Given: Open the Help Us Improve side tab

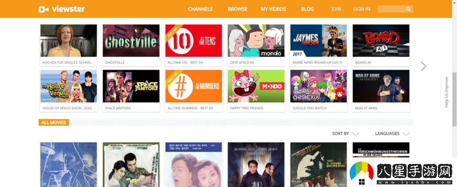Looking at the screenshot, I should 446,92.
